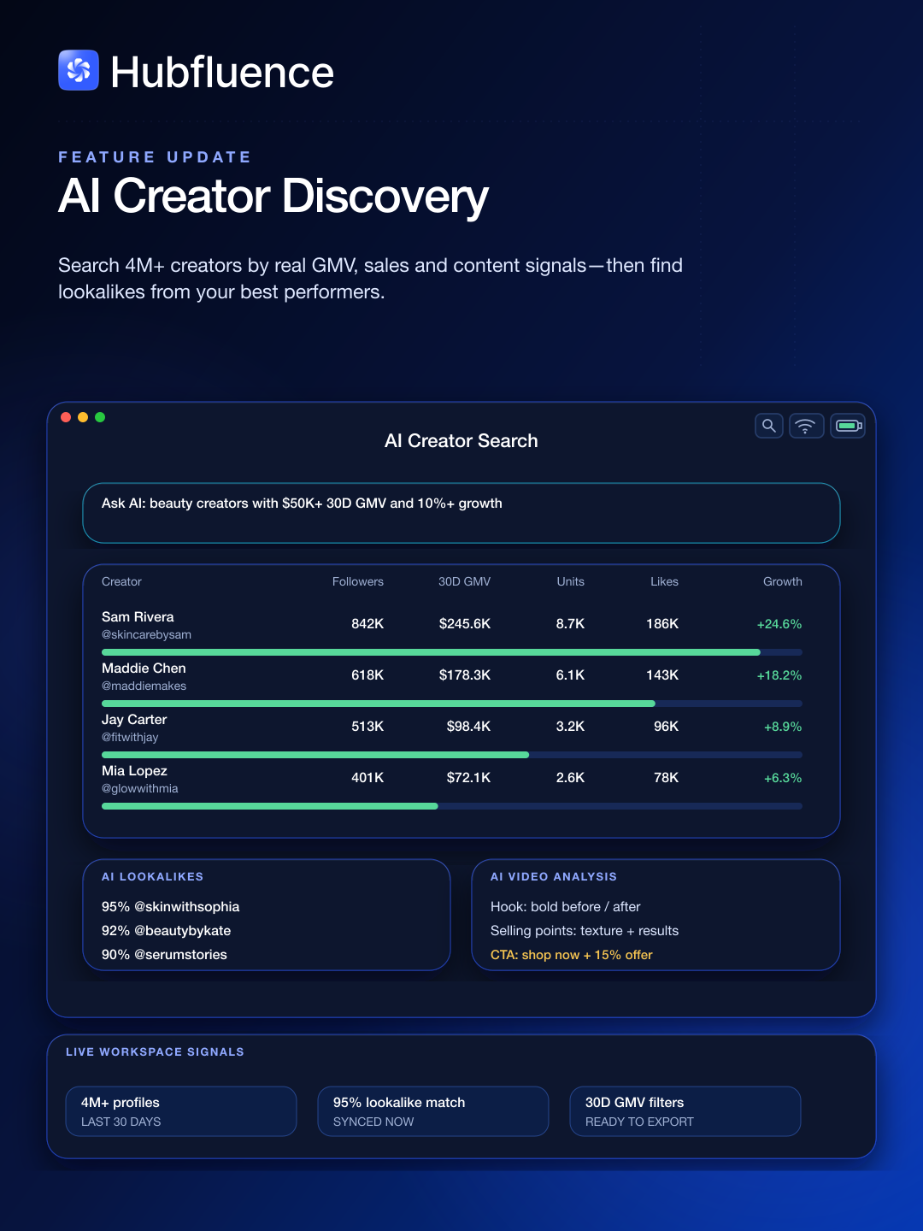
Task: Sort by the Followers column header
Action: click(358, 581)
